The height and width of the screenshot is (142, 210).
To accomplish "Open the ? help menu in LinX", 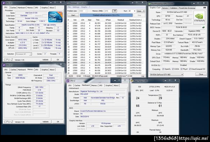I will (x=90, y=7).
